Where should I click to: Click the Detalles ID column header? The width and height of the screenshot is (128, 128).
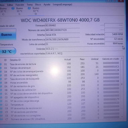15,60
